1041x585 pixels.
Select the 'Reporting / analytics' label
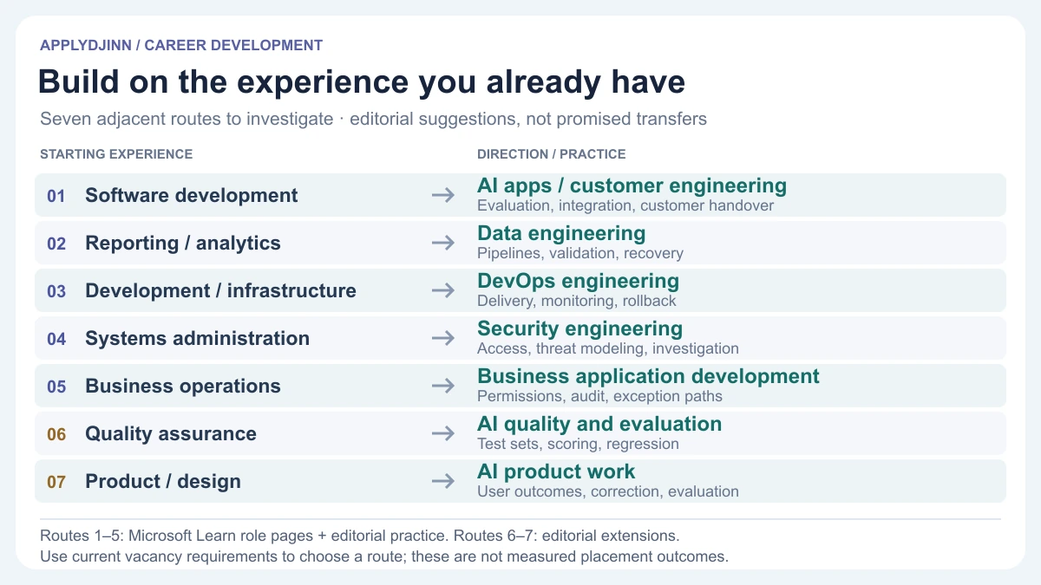click(183, 244)
